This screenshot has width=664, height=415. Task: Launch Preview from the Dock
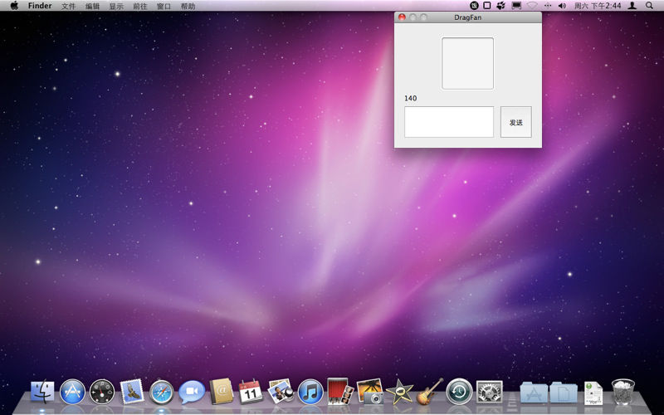pyautogui.click(x=281, y=391)
